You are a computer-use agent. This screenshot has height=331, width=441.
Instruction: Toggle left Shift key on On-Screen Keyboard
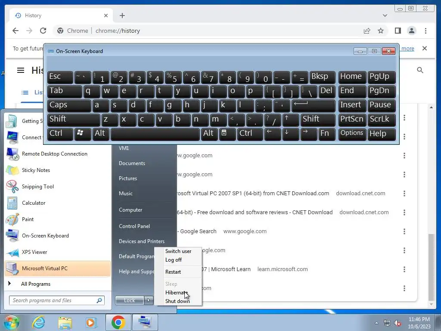click(74, 120)
